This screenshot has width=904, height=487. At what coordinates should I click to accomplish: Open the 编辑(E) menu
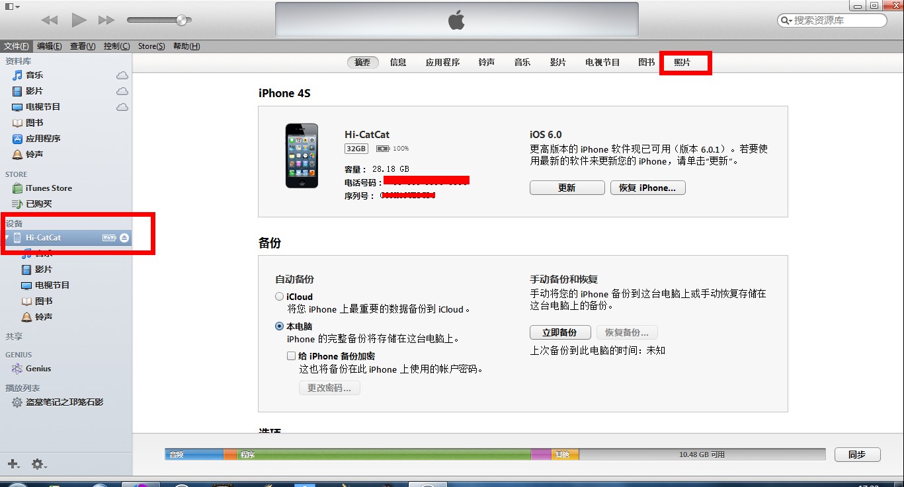click(x=50, y=46)
